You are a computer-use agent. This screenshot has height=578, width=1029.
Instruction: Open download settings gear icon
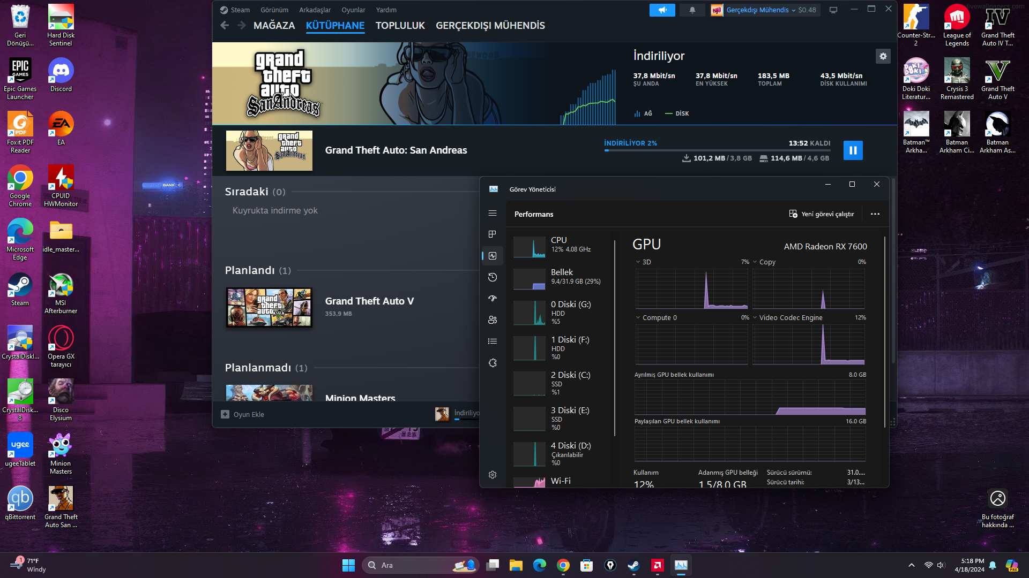point(883,56)
